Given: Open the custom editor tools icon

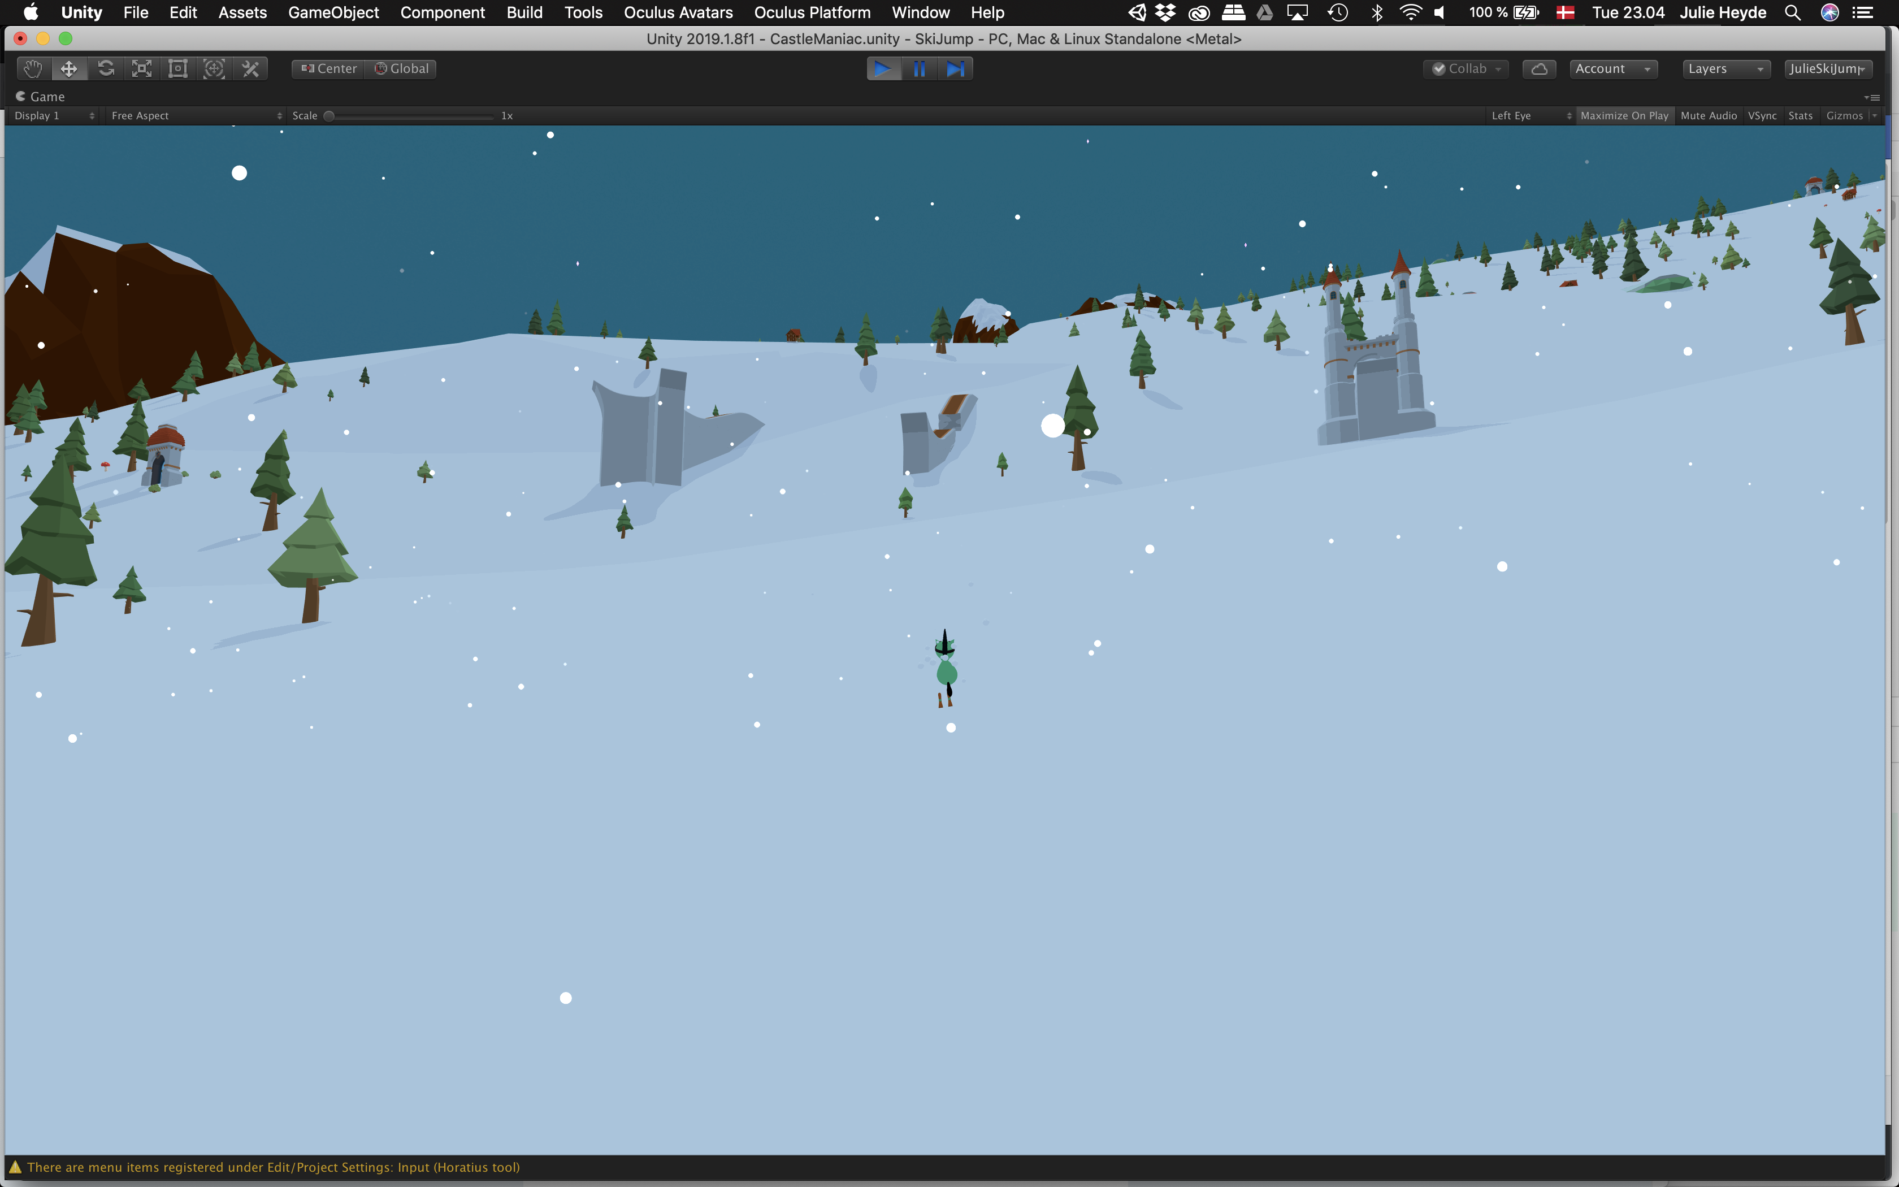Looking at the screenshot, I should tap(251, 69).
